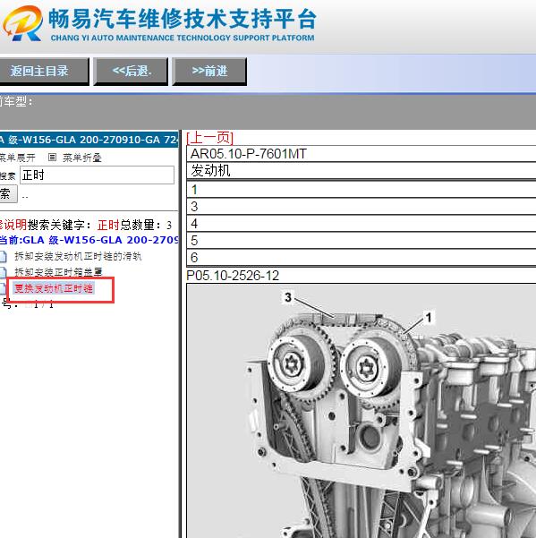Collapse the menu with the 菜单折叠 icon
The width and height of the screenshot is (536, 538).
pos(52,158)
